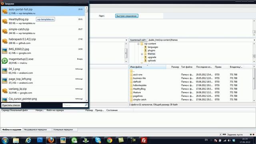This screenshot has width=256, height=144.
Task: Open Windows Explorer from taskbar
Action: point(16,140)
